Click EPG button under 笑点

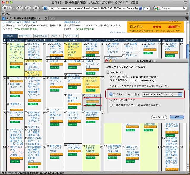point(56,64)
